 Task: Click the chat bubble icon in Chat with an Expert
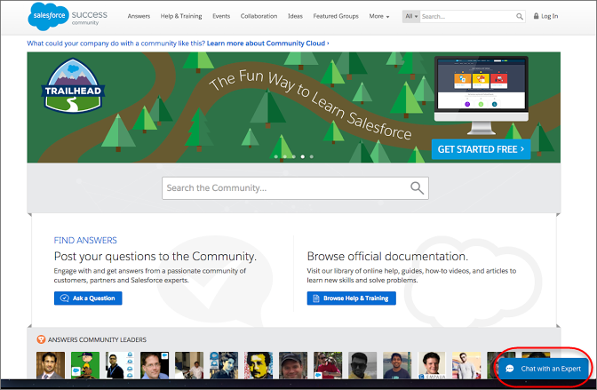coord(509,369)
